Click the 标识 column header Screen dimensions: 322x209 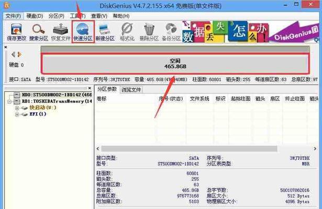tap(220, 99)
